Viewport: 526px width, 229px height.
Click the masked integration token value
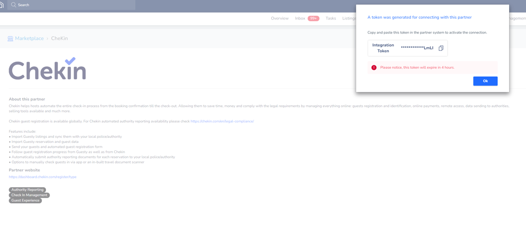coord(417,48)
